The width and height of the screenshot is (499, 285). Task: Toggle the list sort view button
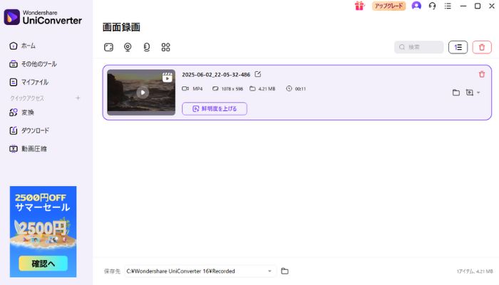coord(458,48)
